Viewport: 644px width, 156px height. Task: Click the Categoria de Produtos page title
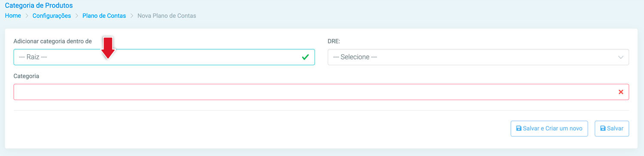(x=39, y=6)
